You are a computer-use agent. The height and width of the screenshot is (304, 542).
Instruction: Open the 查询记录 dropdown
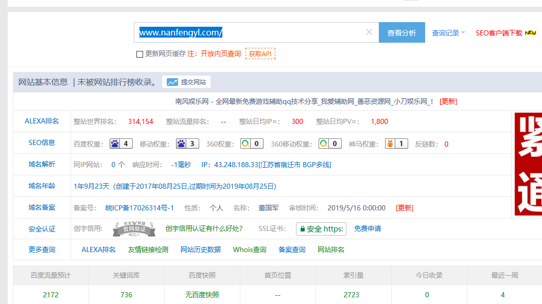click(x=448, y=33)
